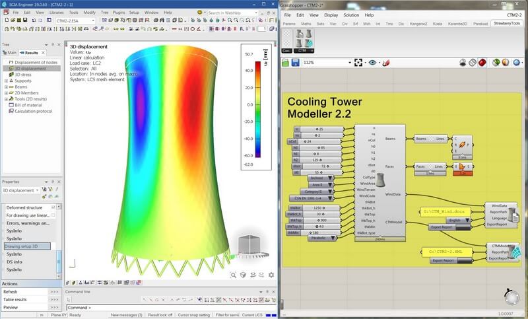The width and height of the screenshot is (528, 319).
Task: Toggle the Deformed structure checkbox
Action: click(53, 207)
